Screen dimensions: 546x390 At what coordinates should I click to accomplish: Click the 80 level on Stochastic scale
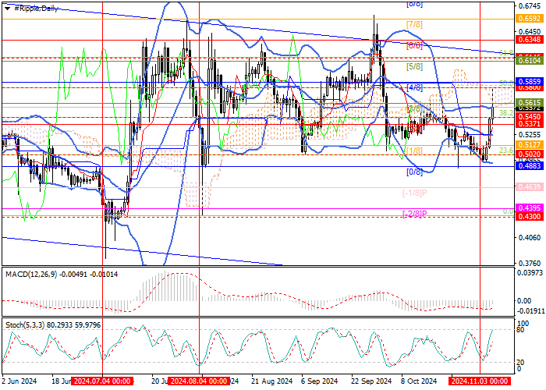click(x=520, y=330)
